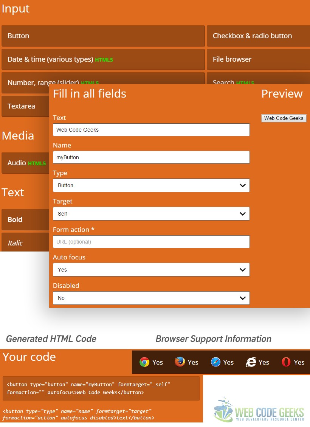Viewport: 310px width, 427px height.
Task: Click the Internet Explorer icon
Action: coord(251,362)
